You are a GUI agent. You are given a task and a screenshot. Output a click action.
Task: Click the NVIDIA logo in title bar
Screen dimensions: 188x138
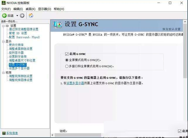[4, 3]
